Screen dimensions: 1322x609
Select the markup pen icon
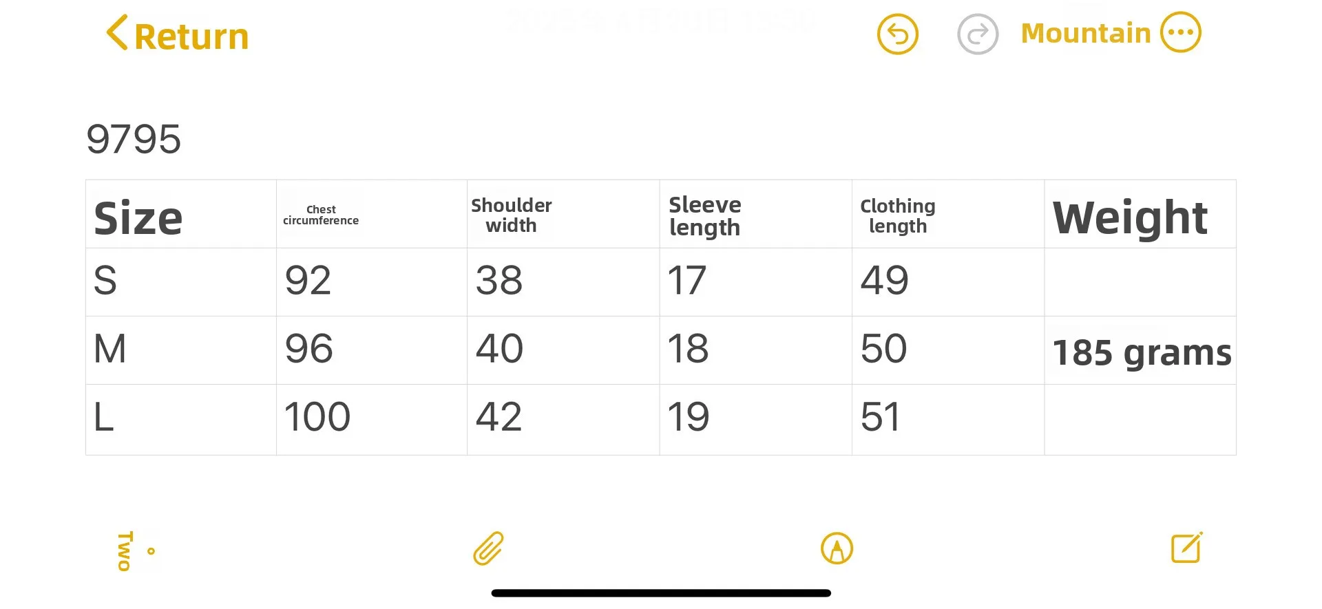[837, 548]
